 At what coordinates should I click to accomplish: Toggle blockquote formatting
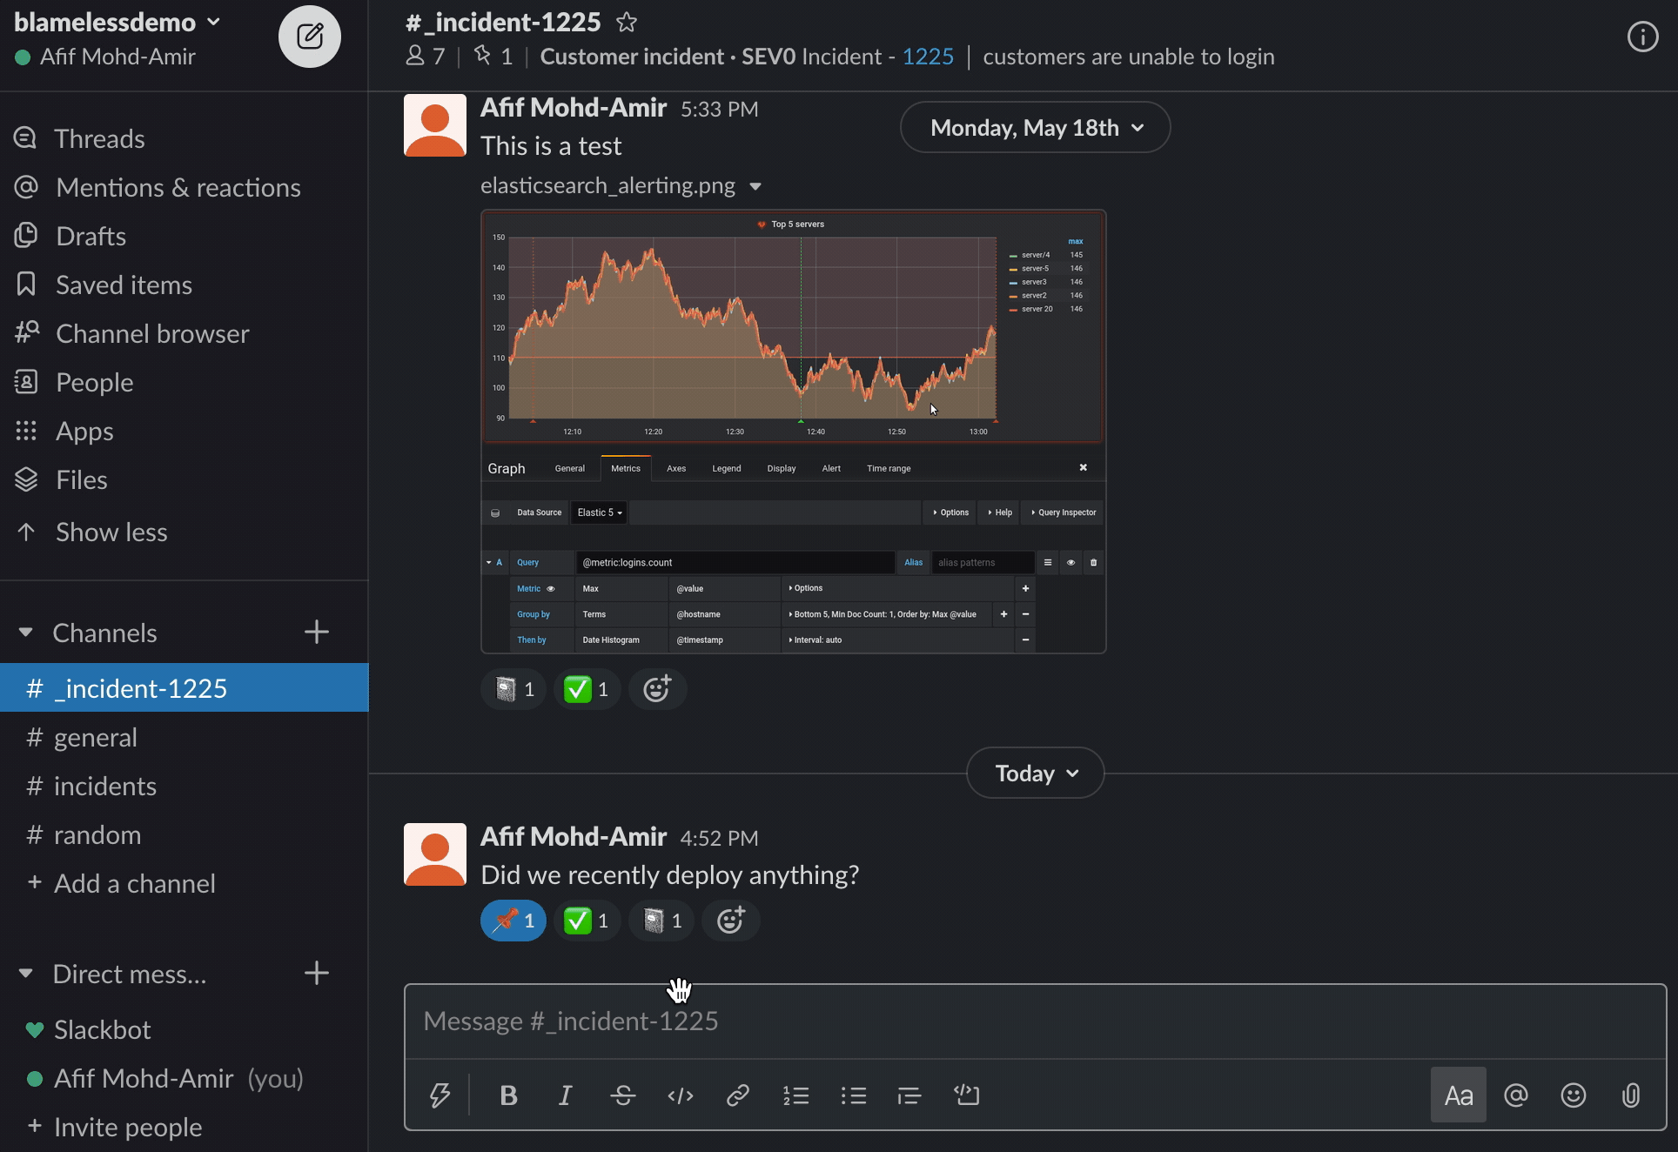pos(909,1095)
